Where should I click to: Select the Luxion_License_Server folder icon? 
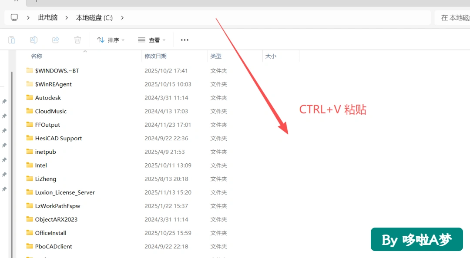tap(30, 192)
